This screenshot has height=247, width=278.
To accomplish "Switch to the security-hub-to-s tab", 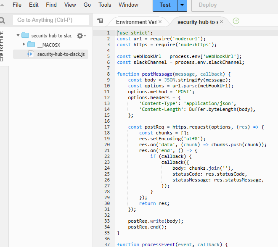I will click(x=198, y=22).
